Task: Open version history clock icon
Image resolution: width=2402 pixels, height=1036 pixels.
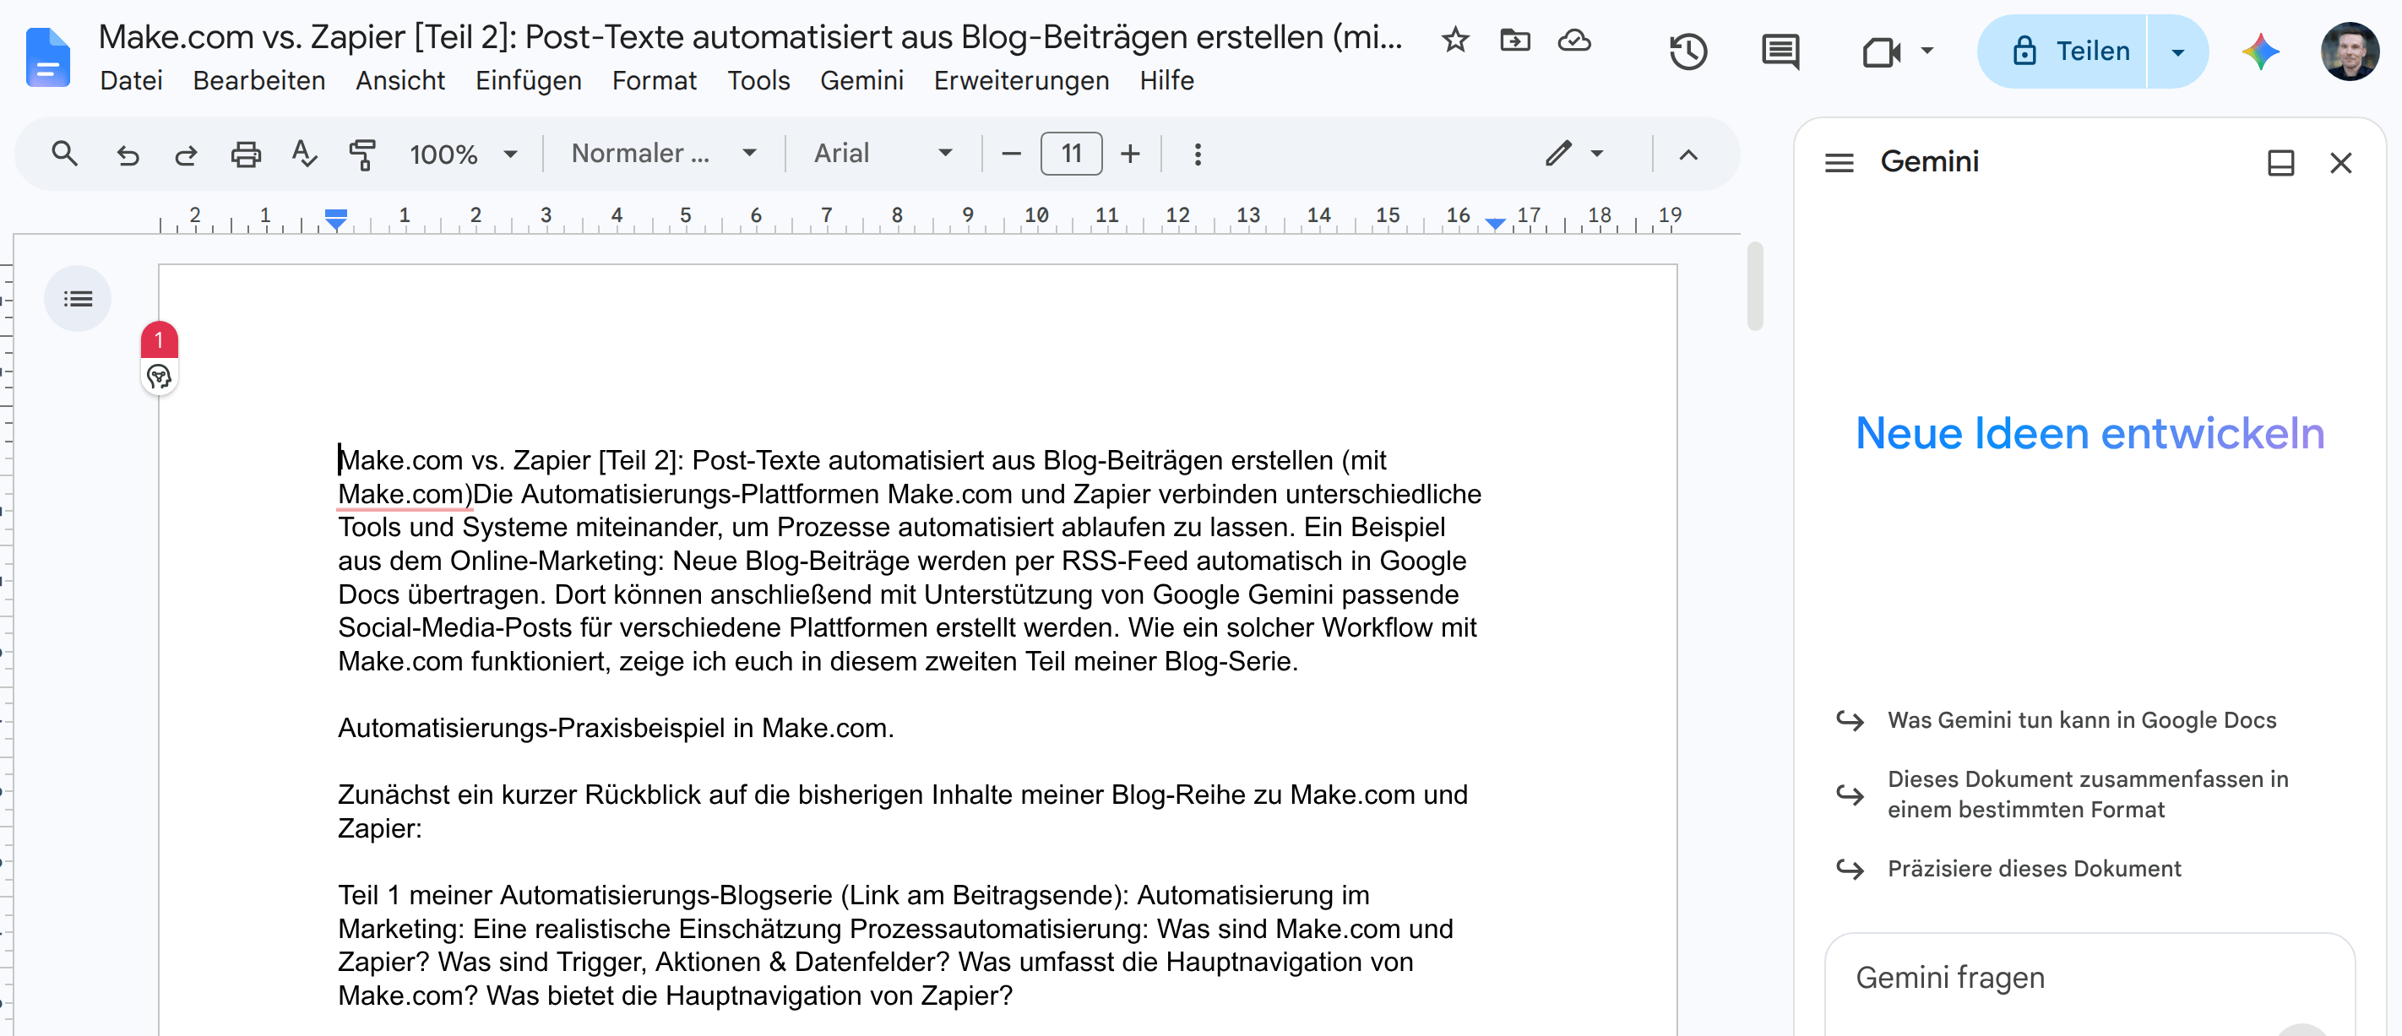Action: click(1687, 52)
